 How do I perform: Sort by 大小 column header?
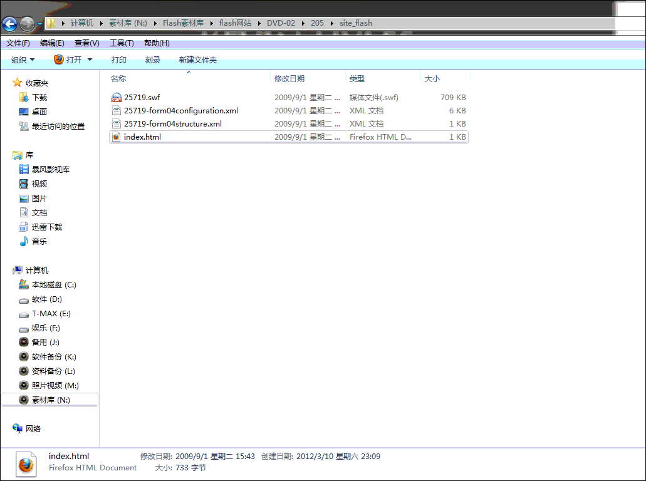click(432, 79)
